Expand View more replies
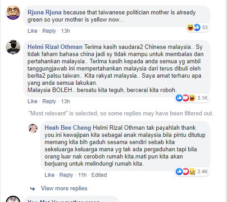 pyautogui.click(x=64, y=189)
